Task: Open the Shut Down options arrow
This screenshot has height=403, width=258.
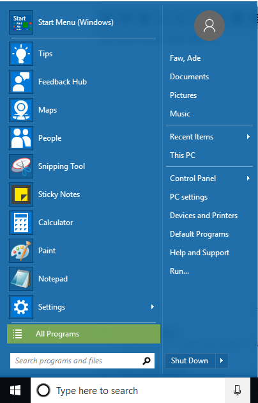Action: coord(222,361)
